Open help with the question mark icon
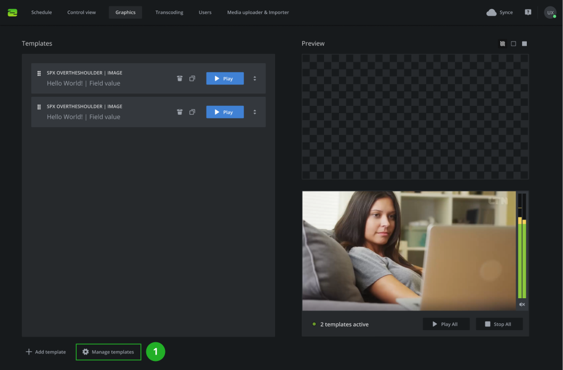Viewport: 563px width, 370px height. coord(527,12)
